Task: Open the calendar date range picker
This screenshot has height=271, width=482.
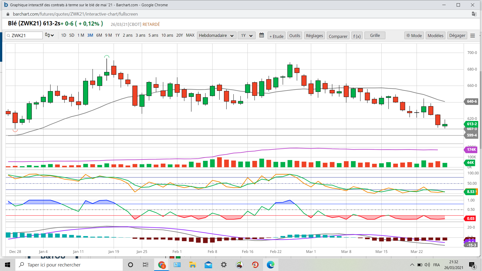Action: pyautogui.click(x=262, y=35)
